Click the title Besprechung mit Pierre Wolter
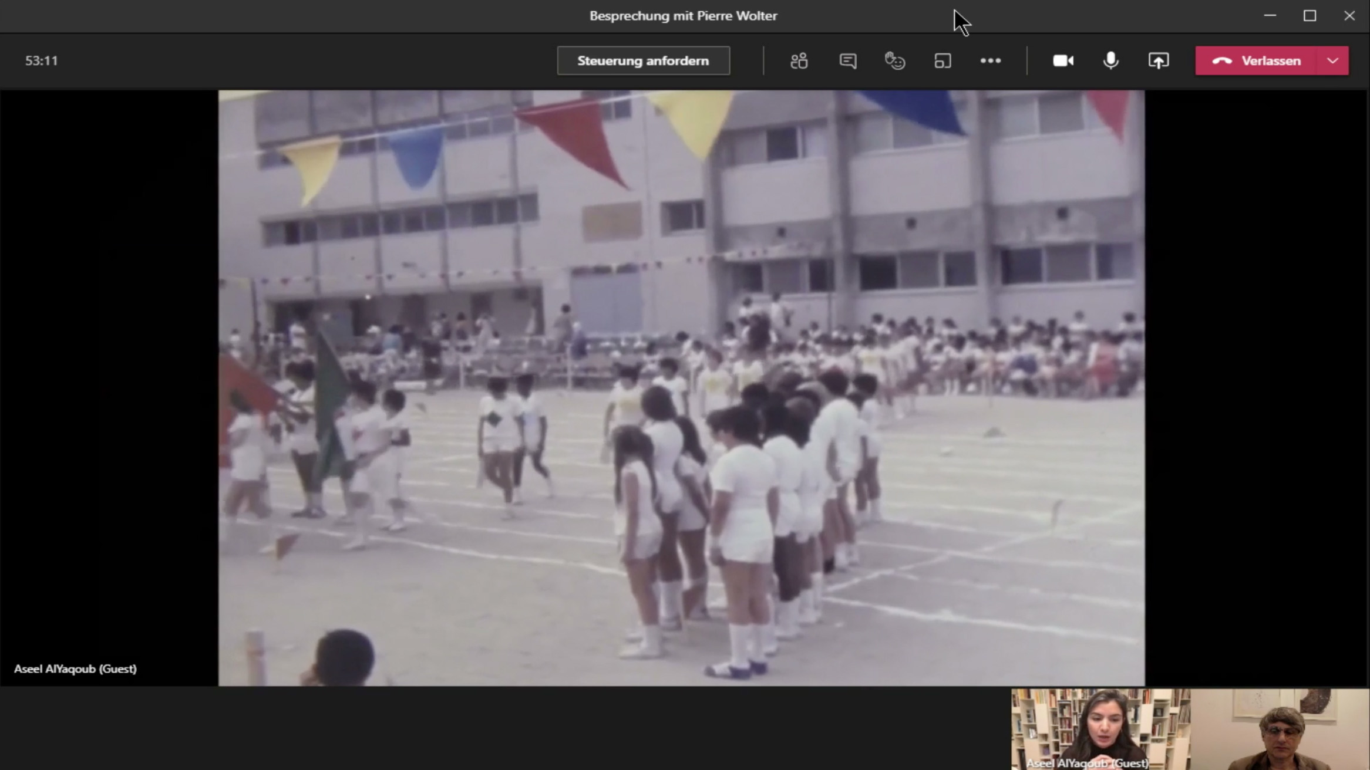 coord(683,16)
